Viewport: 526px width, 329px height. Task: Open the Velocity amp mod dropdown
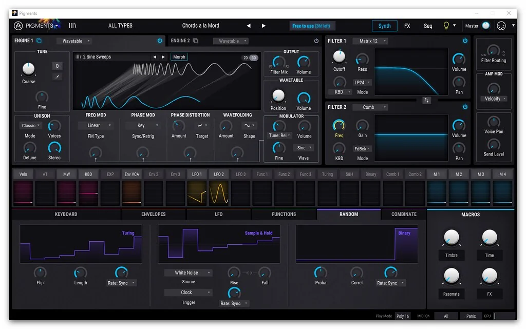(494, 99)
